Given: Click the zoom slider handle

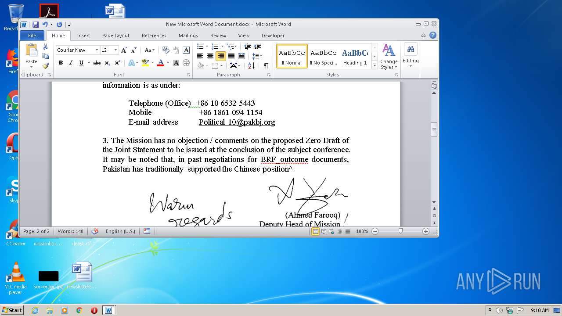Looking at the screenshot, I should [400, 231].
